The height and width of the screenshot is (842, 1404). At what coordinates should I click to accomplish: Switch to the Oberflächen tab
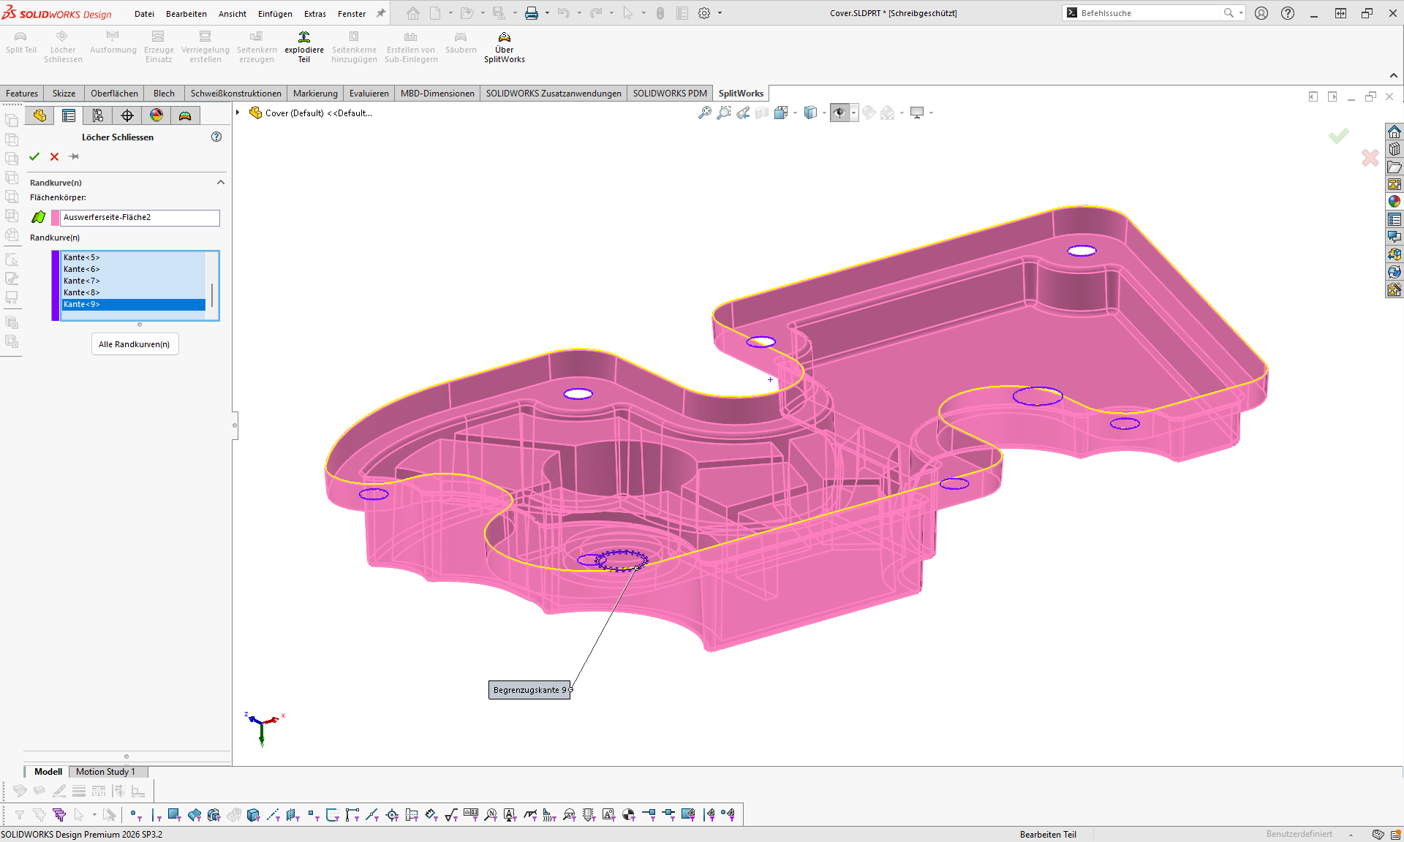point(114,94)
